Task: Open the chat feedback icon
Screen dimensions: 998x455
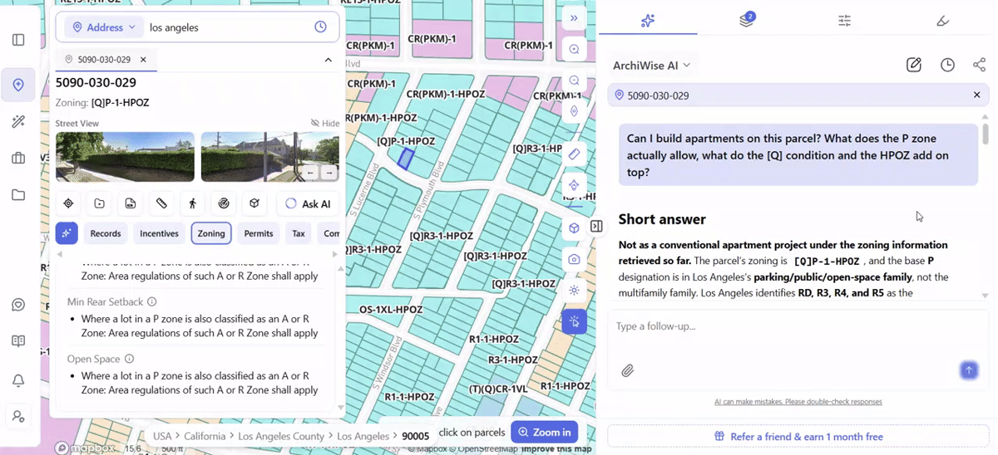Action: click(x=18, y=305)
